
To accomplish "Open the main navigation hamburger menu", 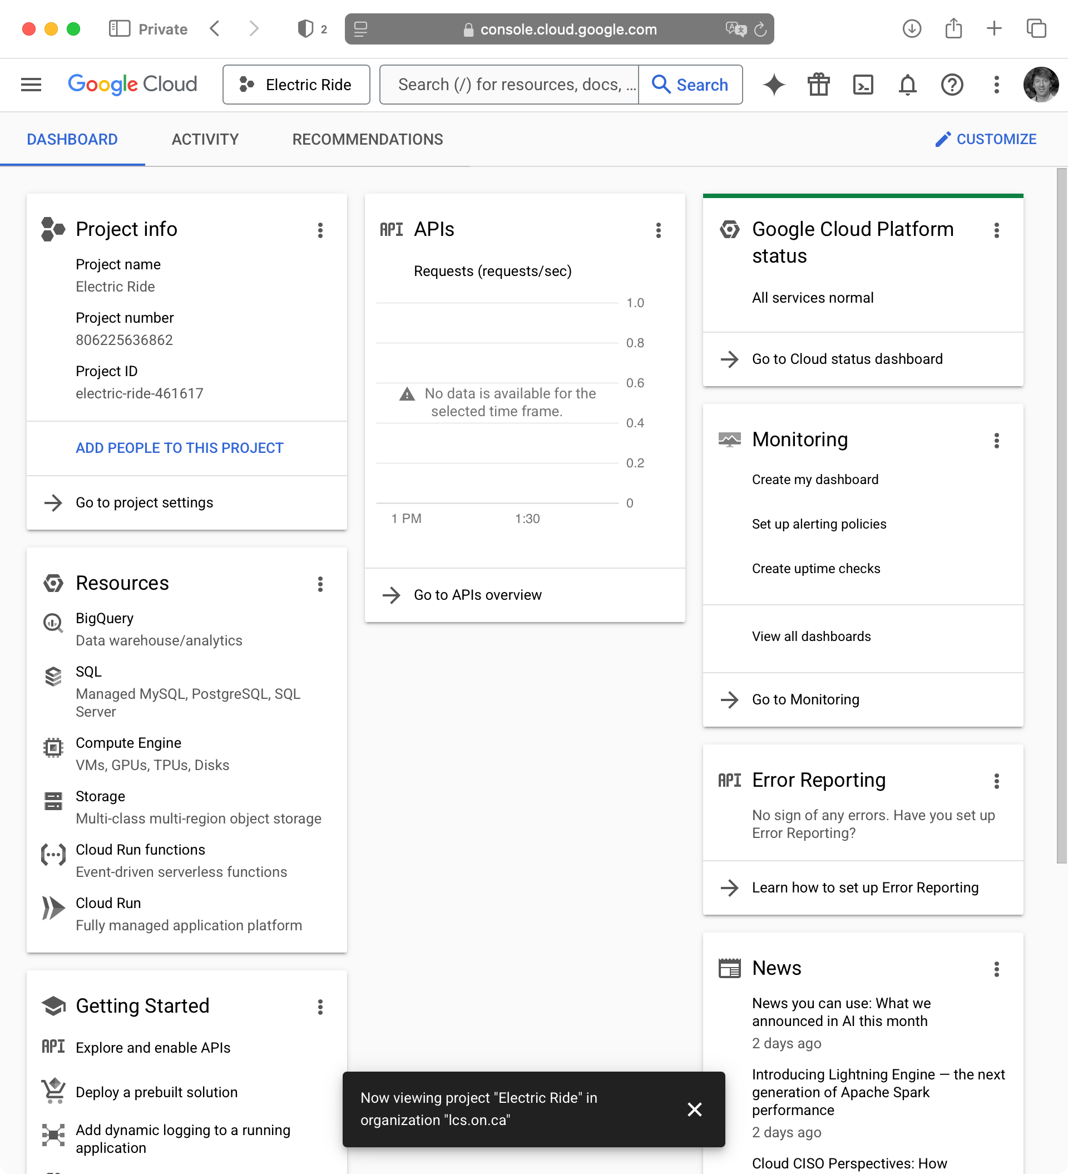I will tap(31, 85).
